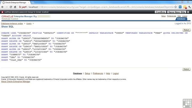This screenshot has height=108, width=192.
Task: Open the footer Database link
Action: pyautogui.click(x=77, y=73)
